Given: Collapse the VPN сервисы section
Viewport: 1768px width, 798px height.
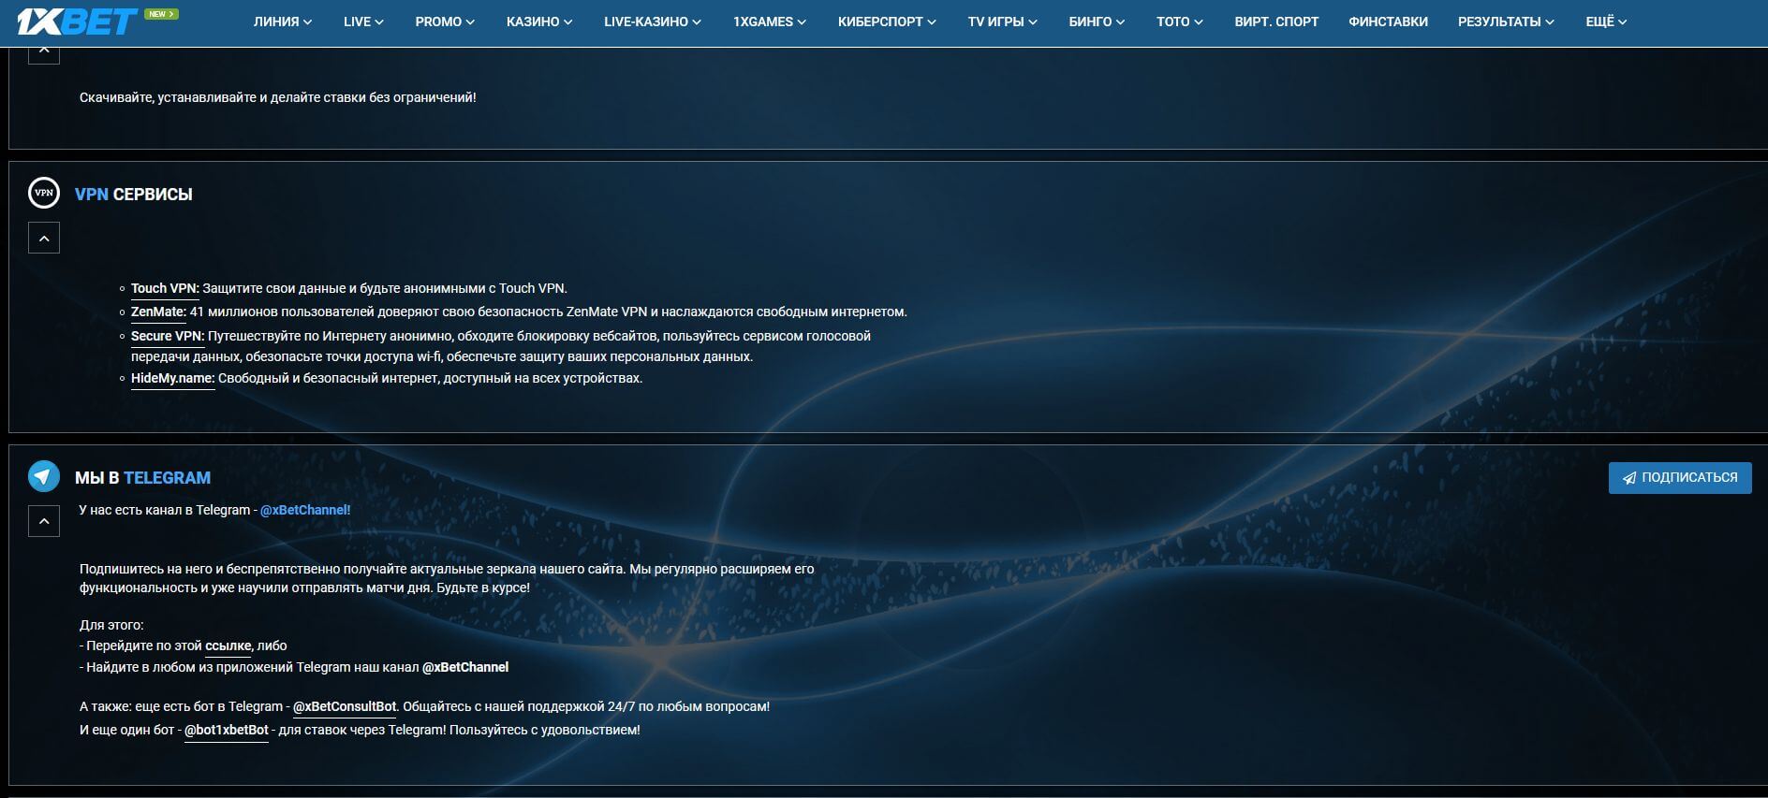Looking at the screenshot, I should pyautogui.click(x=44, y=239).
